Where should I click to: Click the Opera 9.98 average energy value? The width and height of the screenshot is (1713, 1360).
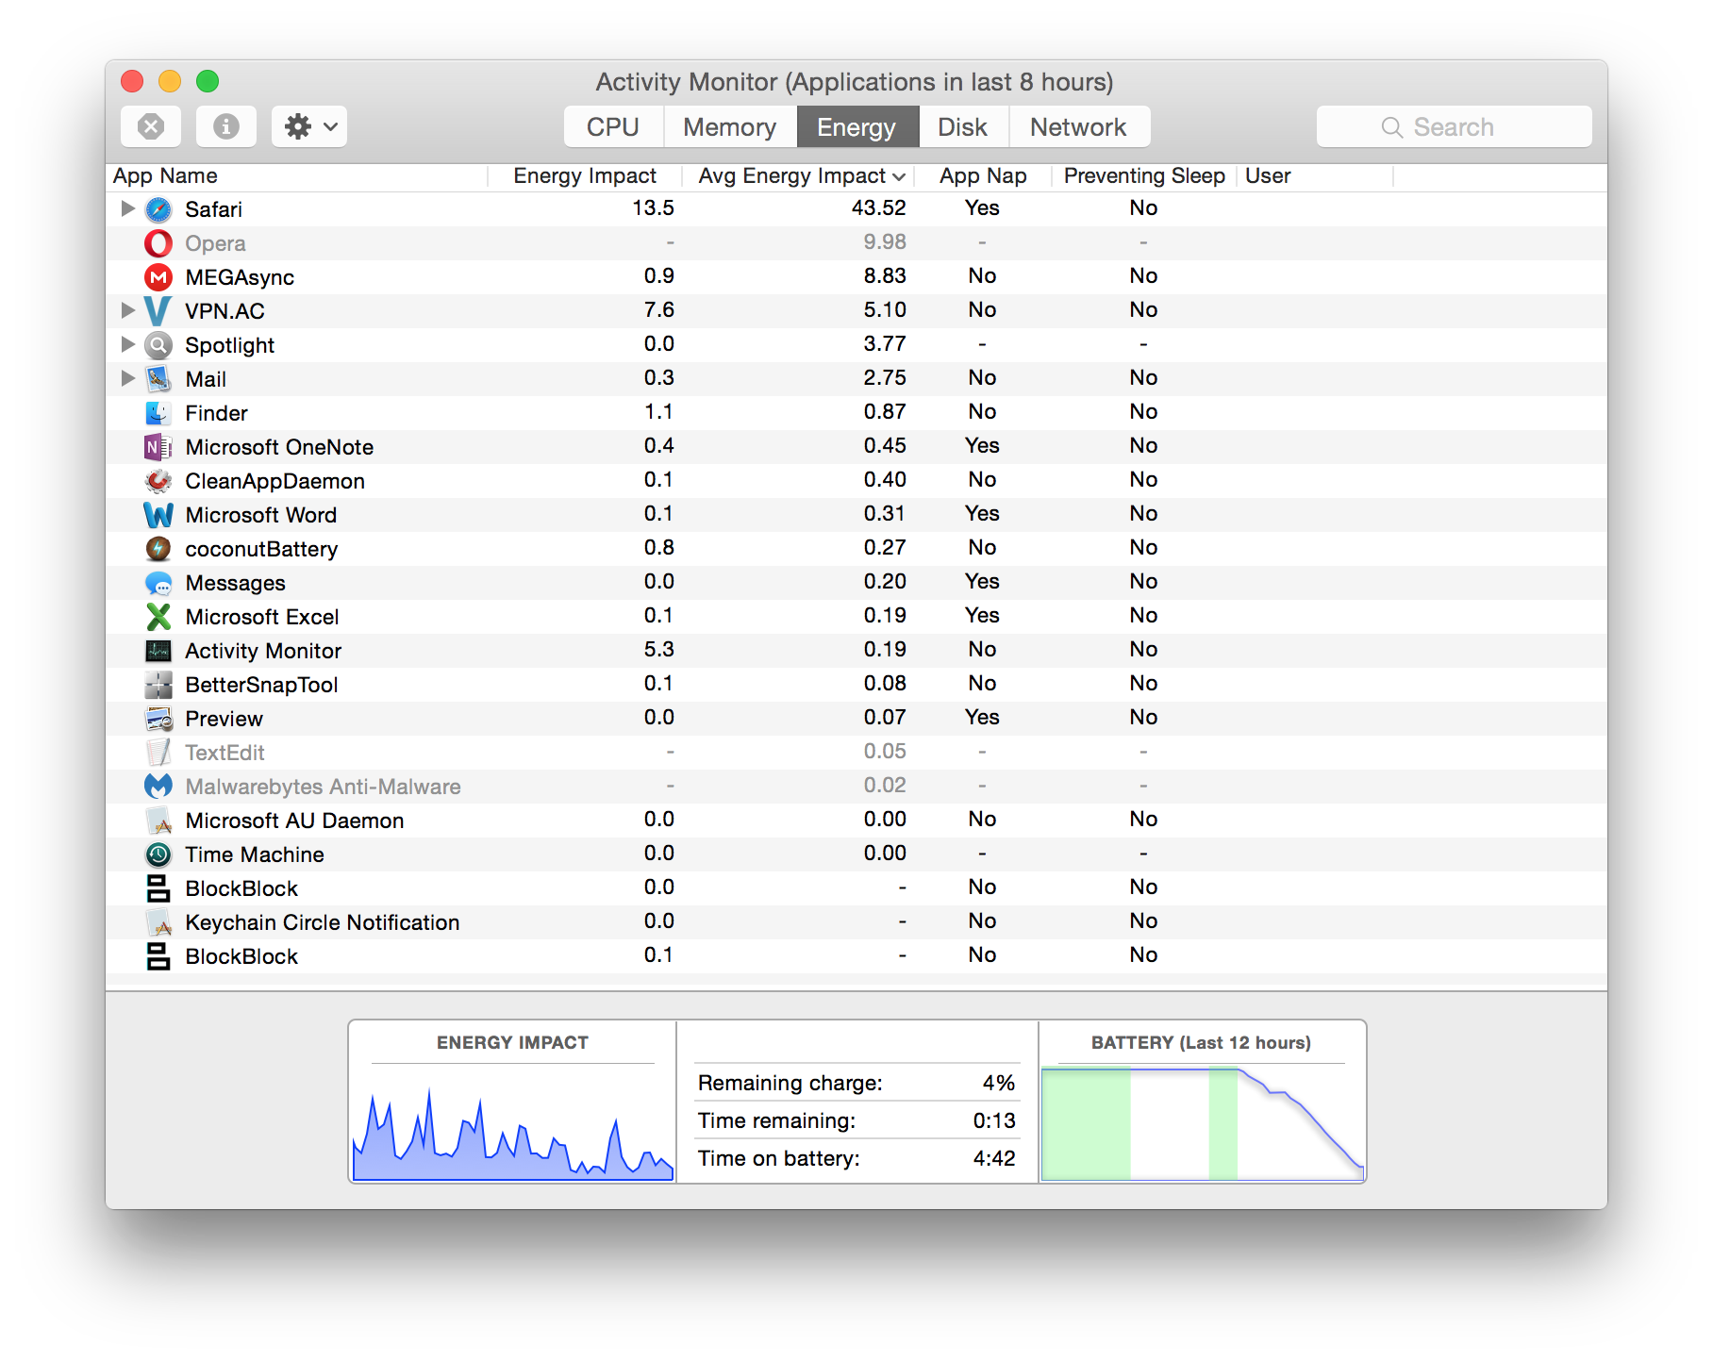pos(885,241)
